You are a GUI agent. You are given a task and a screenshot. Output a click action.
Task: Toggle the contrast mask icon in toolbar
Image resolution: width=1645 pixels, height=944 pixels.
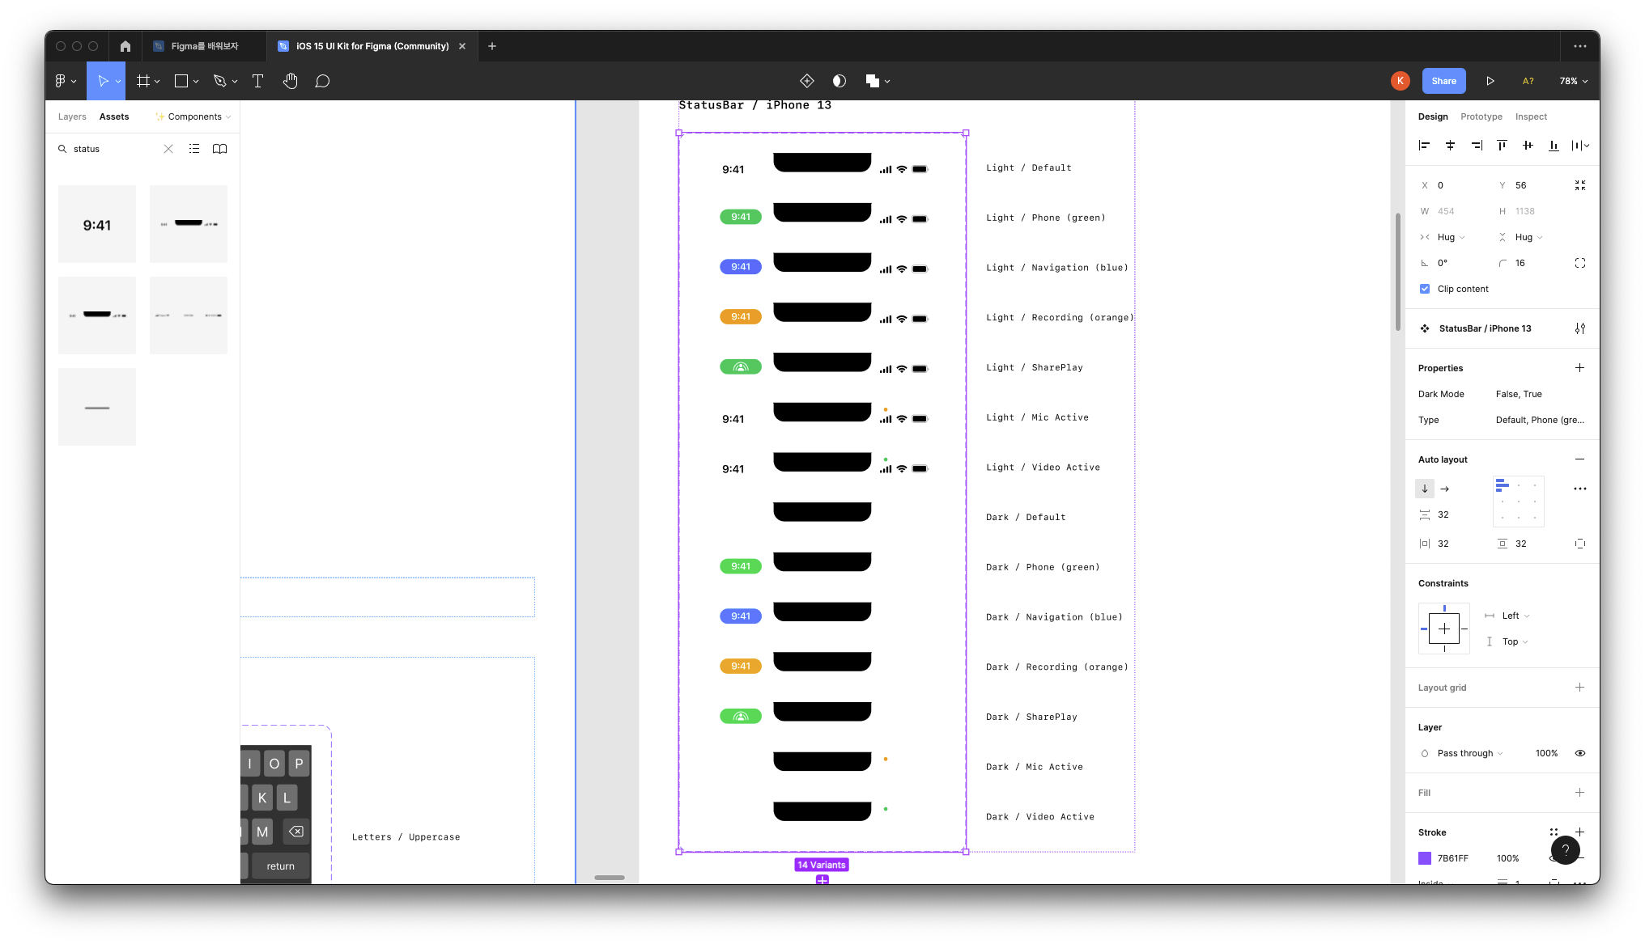tap(840, 81)
